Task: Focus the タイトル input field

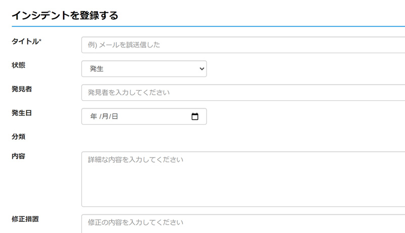Action: click(x=243, y=45)
